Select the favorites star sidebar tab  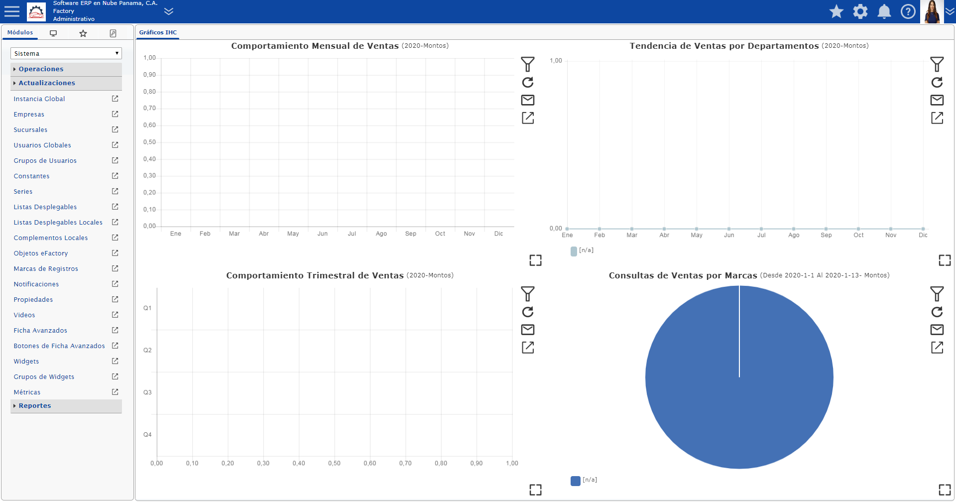click(83, 33)
